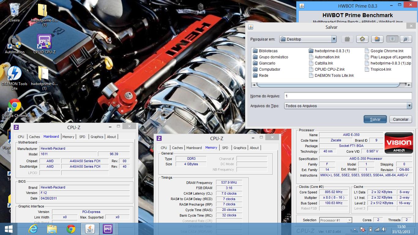Open About tab in the Memory CPU-Z window

254,148
